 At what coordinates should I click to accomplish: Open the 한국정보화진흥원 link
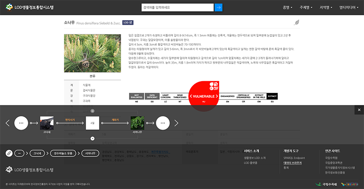click(x=335, y=173)
